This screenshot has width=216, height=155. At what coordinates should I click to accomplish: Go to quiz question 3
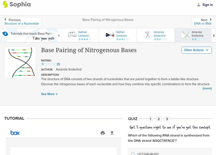[167, 119]
